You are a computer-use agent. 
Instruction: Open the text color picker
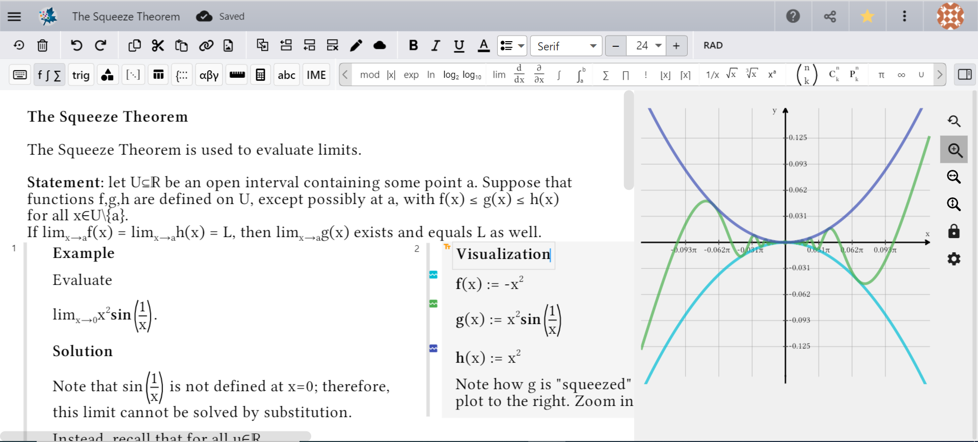pyautogui.click(x=484, y=46)
